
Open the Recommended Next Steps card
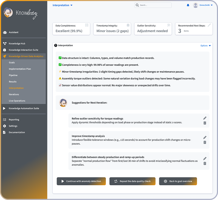(x=194, y=29)
